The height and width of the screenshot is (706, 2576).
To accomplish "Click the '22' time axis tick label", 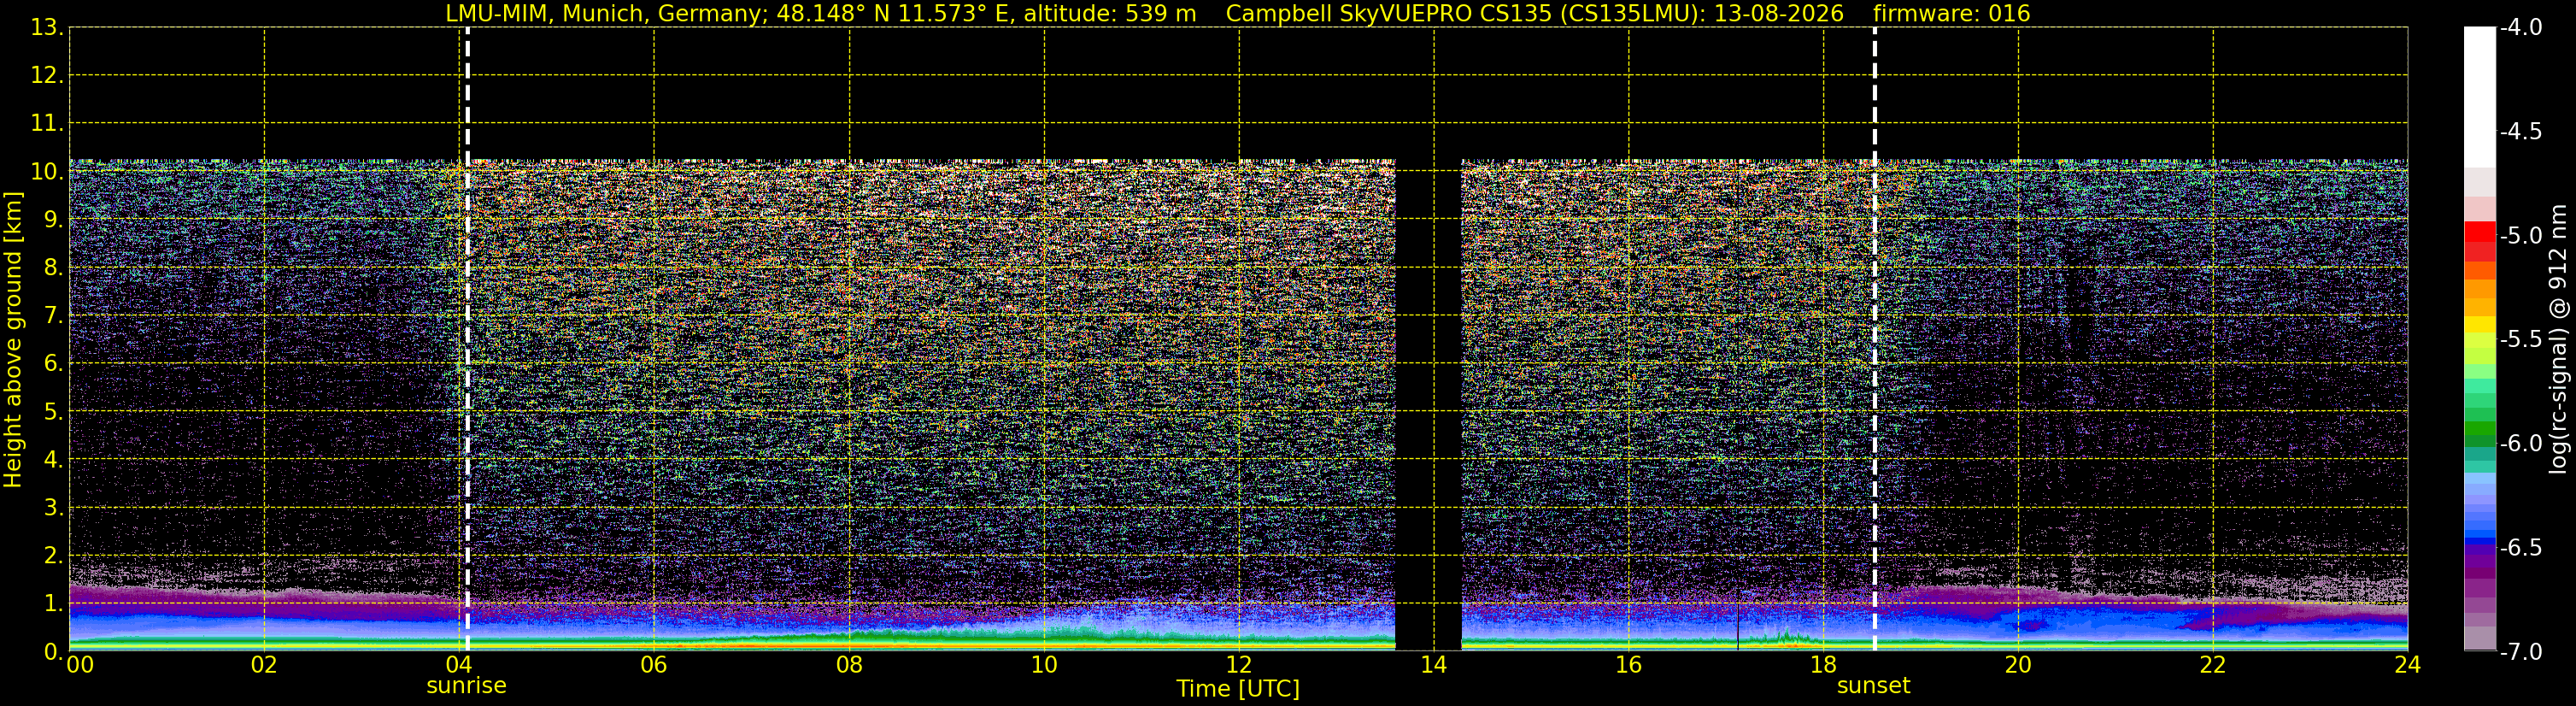I will click(x=2213, y=665).
